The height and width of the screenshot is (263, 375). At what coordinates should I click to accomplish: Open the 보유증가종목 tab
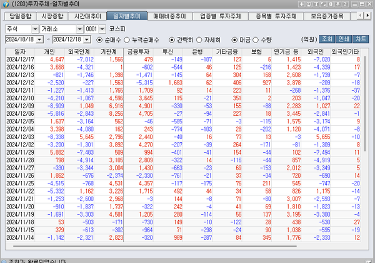coord(327,16)
